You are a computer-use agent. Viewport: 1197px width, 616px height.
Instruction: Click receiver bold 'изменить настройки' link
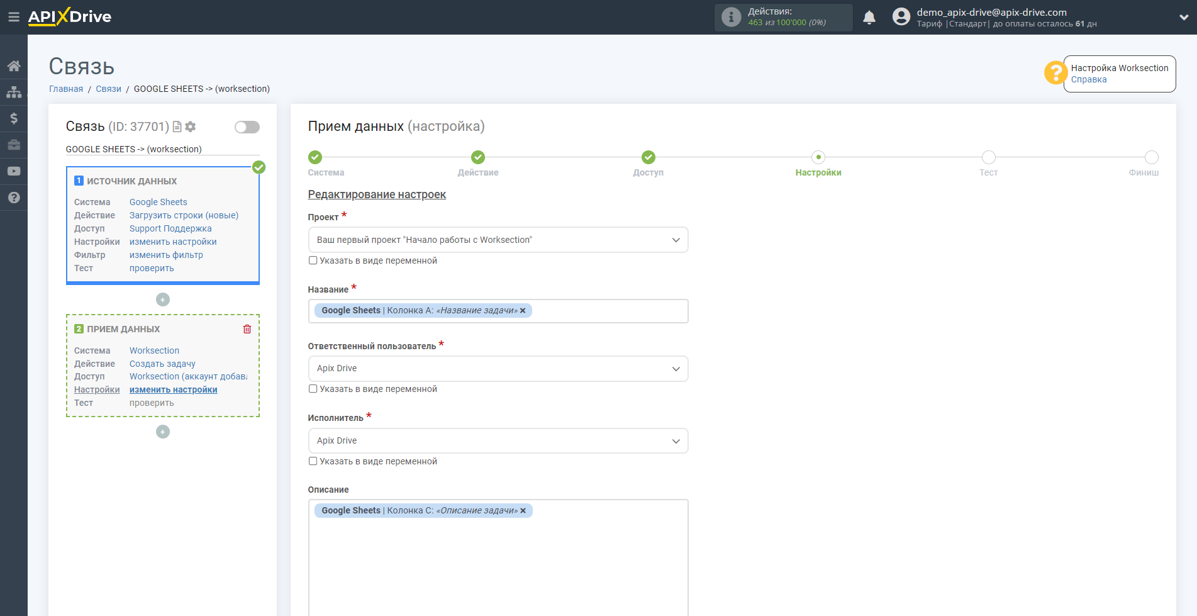pos(174,389)
